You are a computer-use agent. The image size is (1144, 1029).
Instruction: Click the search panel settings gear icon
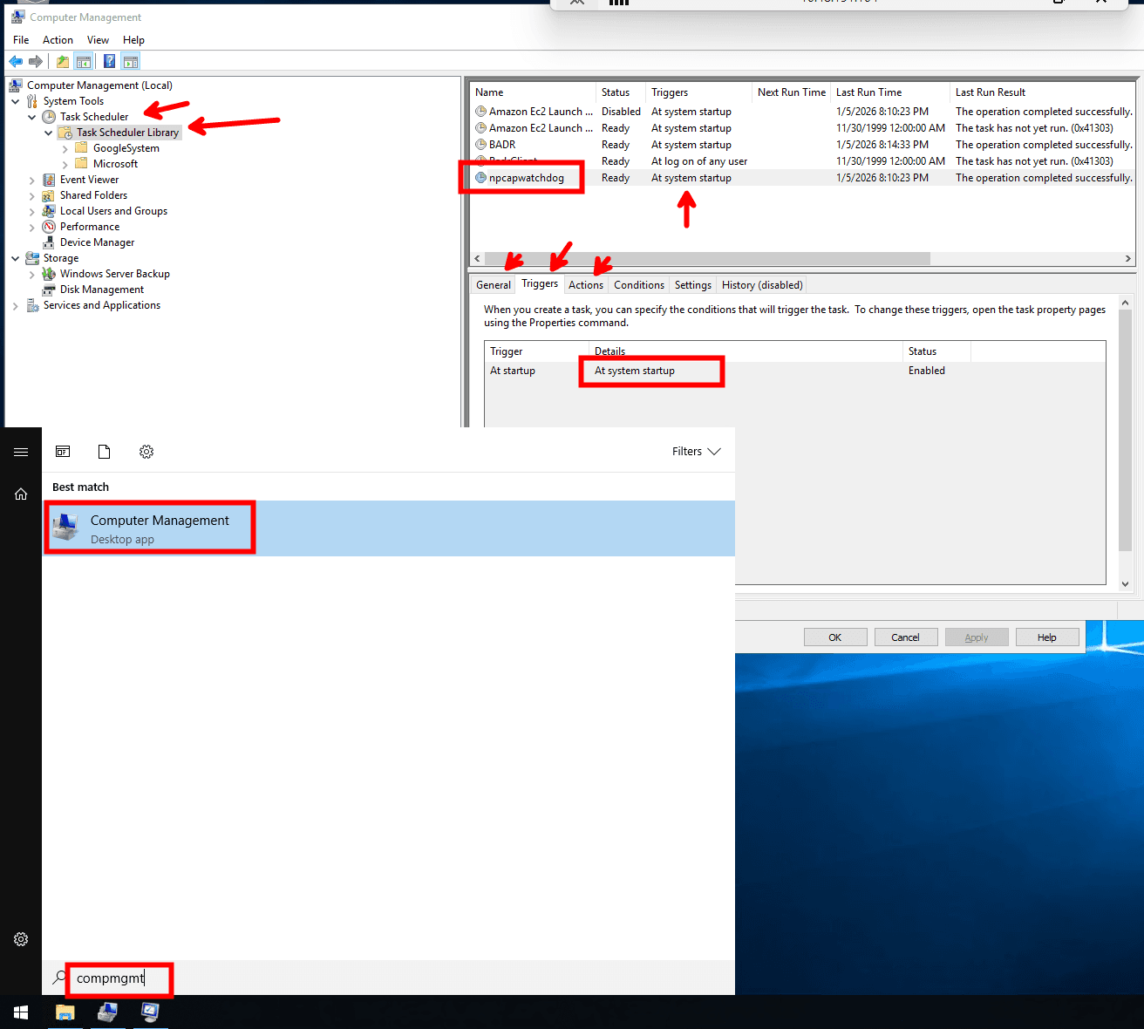pyautogui.click(x=146, y=452)
